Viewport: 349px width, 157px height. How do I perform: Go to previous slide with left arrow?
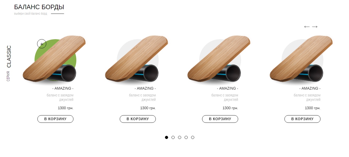click(x=307, y=27)
